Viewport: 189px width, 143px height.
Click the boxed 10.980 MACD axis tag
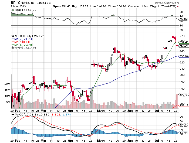[x=183, y=125]
